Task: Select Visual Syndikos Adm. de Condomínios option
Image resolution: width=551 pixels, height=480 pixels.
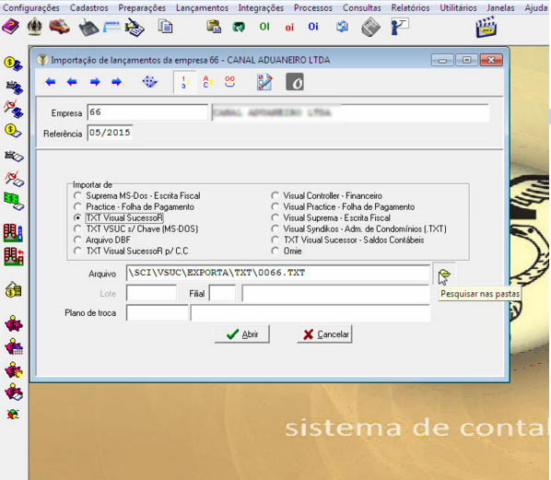Action: [358, 228]
